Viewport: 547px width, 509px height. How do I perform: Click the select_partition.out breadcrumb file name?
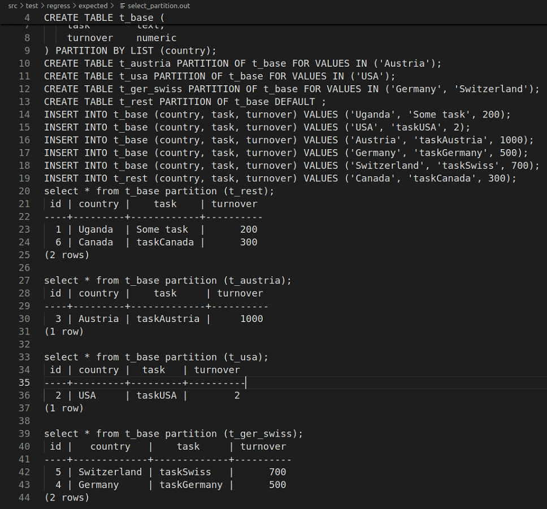(x=159, y=6)
